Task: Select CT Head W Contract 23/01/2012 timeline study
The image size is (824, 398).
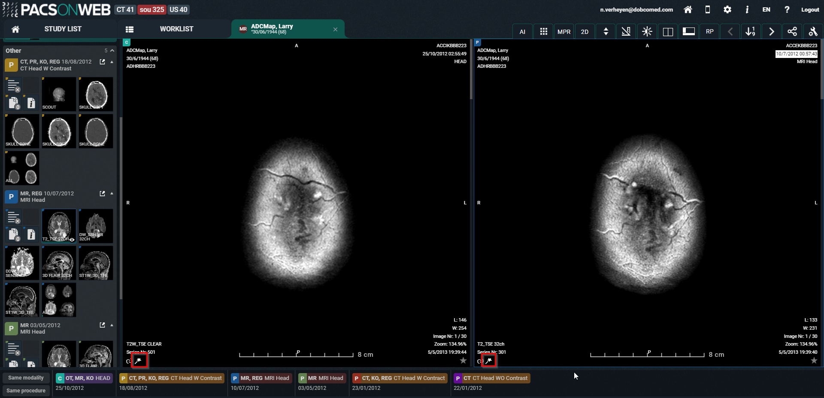Action: pos(400,378)
